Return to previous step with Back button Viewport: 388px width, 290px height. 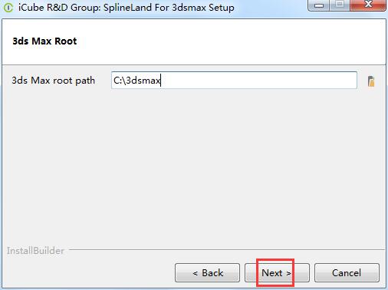207,273
